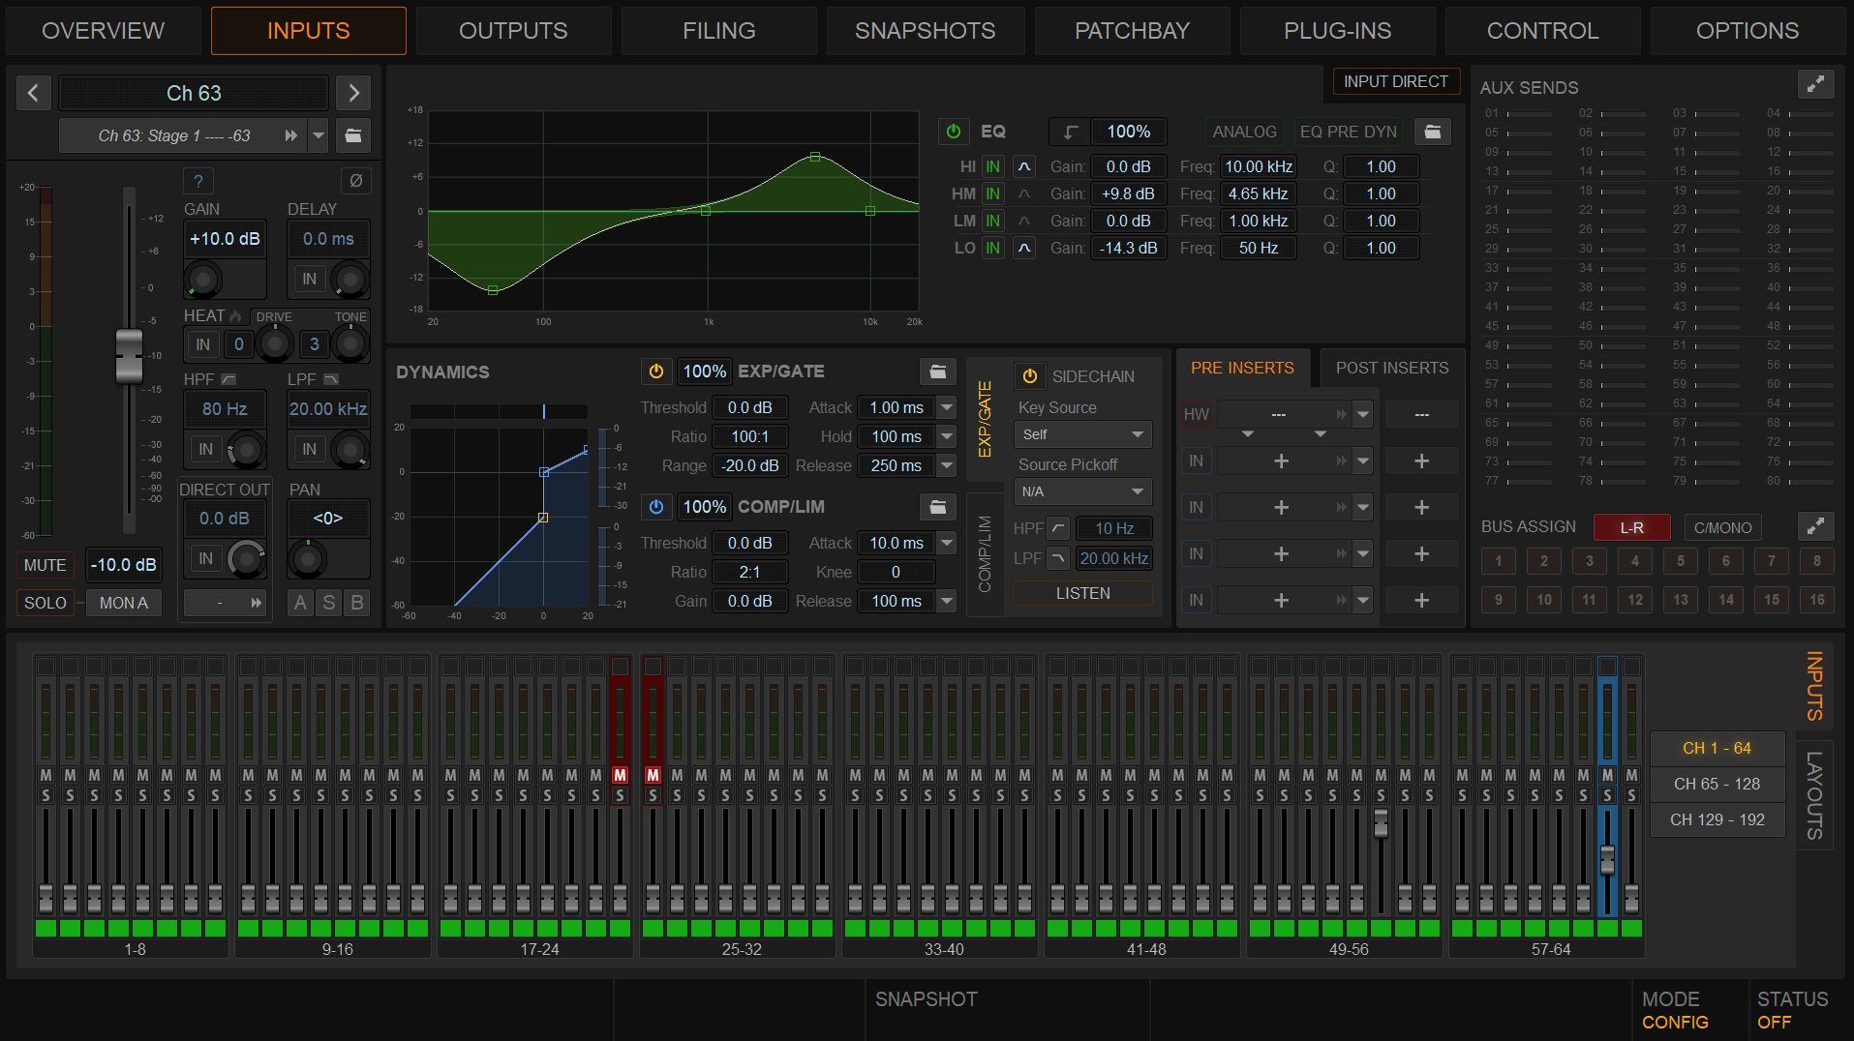Click PAN knob control

click(x=308, y=558)
